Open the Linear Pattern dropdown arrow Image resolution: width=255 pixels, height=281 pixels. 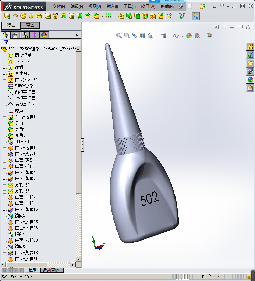click(115, 16)
